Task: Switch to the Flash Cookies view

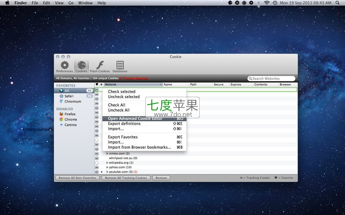Action: 100,66
